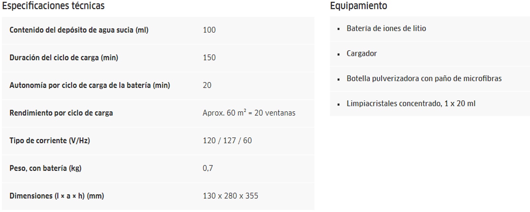530x212 pixels.
Task: Click the Especificaciones técnicas heading
Action: coord(53,6)
